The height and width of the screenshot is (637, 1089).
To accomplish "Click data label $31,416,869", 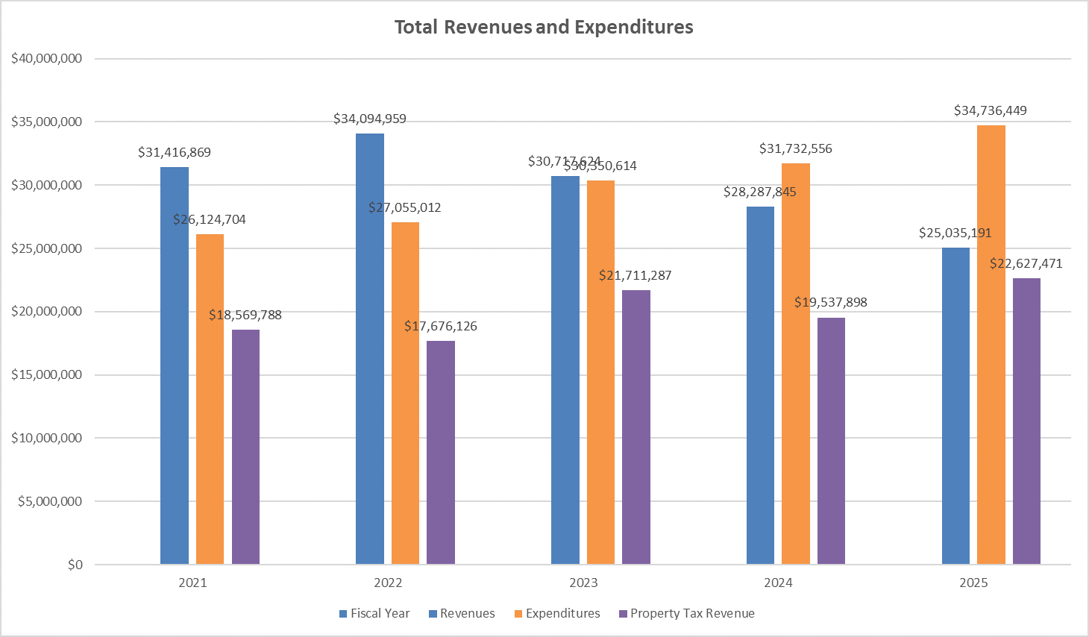I will coord(175,152).
